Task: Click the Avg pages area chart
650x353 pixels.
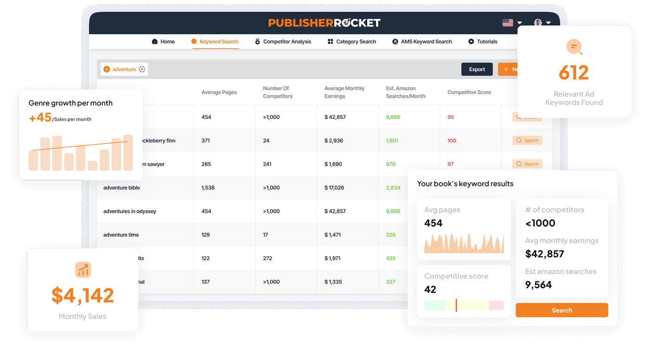Action: [464, 243]
